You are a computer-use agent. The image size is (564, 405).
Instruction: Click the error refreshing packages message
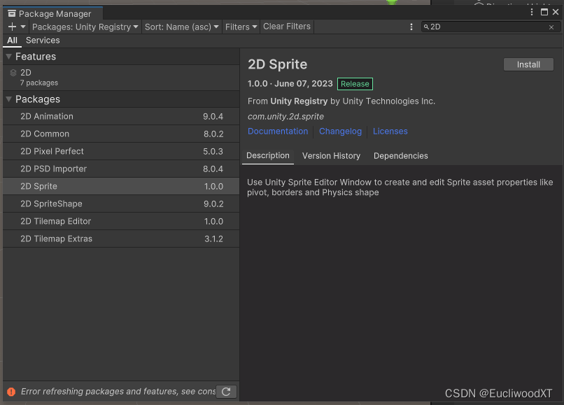pyautogui.click(x=118, y=392)
